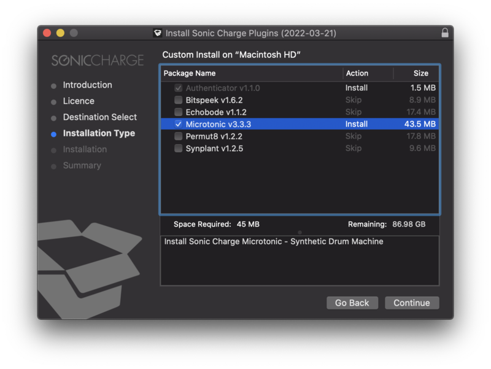Enable the Echobode v1.1.2 checkbox
The height and width of the screenshot is (369, 491).
(x=179, y=112)
